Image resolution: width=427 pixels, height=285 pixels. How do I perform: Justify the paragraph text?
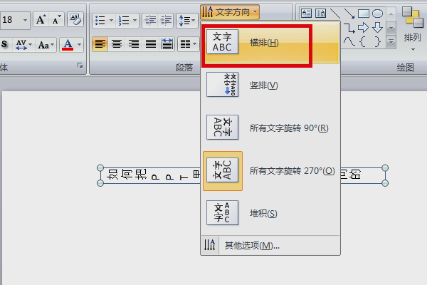[x=150, y=44]
